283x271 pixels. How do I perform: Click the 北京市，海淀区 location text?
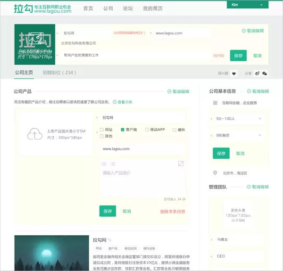click(x=235, y=173)
